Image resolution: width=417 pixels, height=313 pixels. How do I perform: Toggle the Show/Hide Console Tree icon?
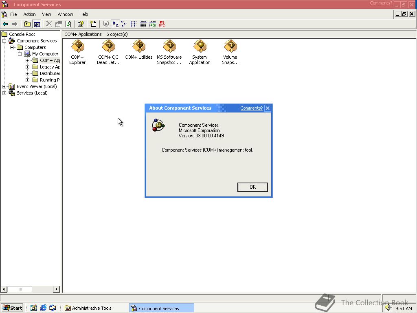(x=37, y=24)
